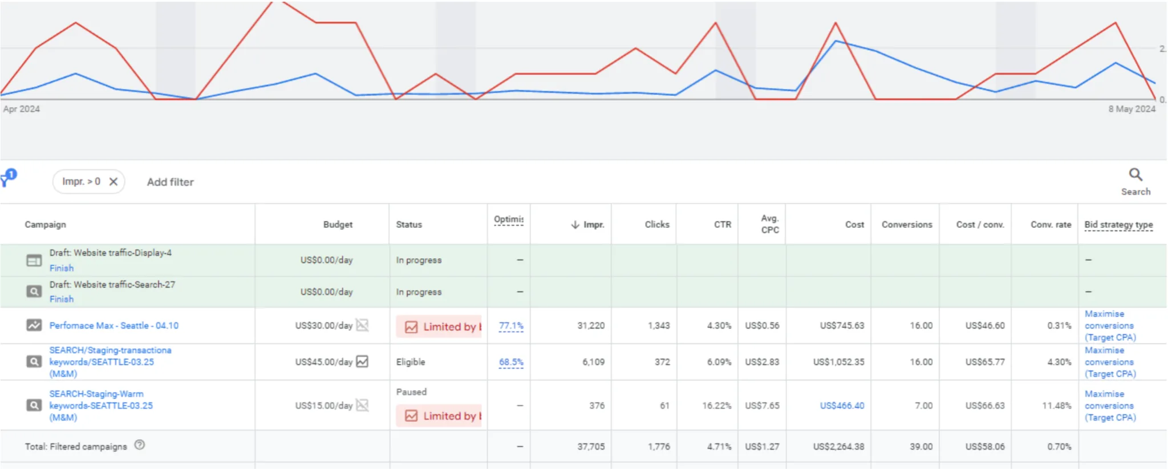Click Finish under Website traffic-Search-27 draft
This screenshot has height=469, width=1168.
click(61, 299)
